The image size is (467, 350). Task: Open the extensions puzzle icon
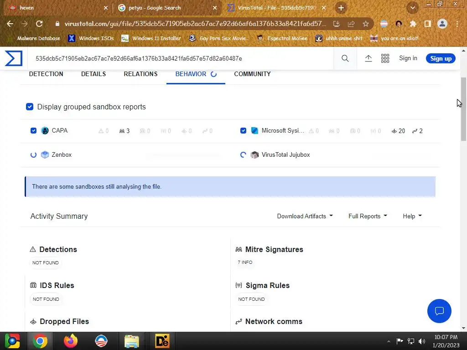point(413,24)
